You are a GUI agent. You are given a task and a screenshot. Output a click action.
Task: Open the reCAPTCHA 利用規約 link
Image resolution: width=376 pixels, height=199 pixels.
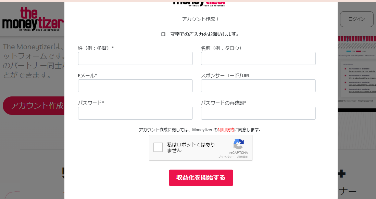tap(243, 157)
